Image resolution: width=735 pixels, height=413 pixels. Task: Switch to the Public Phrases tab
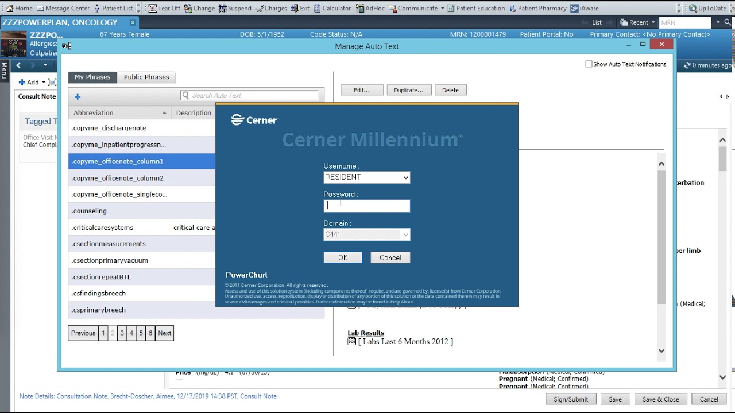click(146, 77)
